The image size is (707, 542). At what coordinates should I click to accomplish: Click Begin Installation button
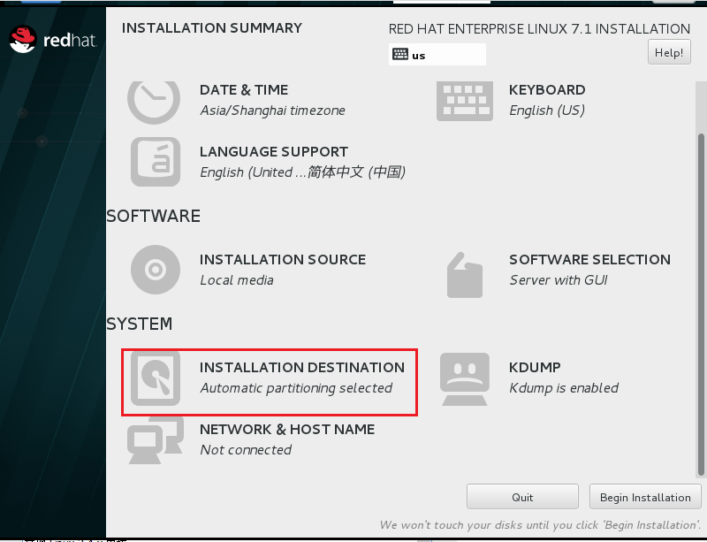pyautogui.click(x=645, y=497)
